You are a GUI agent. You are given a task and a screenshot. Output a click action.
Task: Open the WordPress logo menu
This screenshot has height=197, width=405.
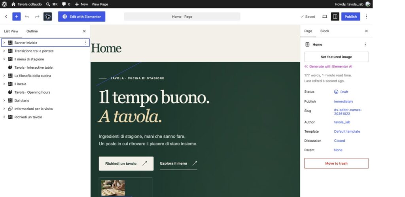(x=4, y=4)
